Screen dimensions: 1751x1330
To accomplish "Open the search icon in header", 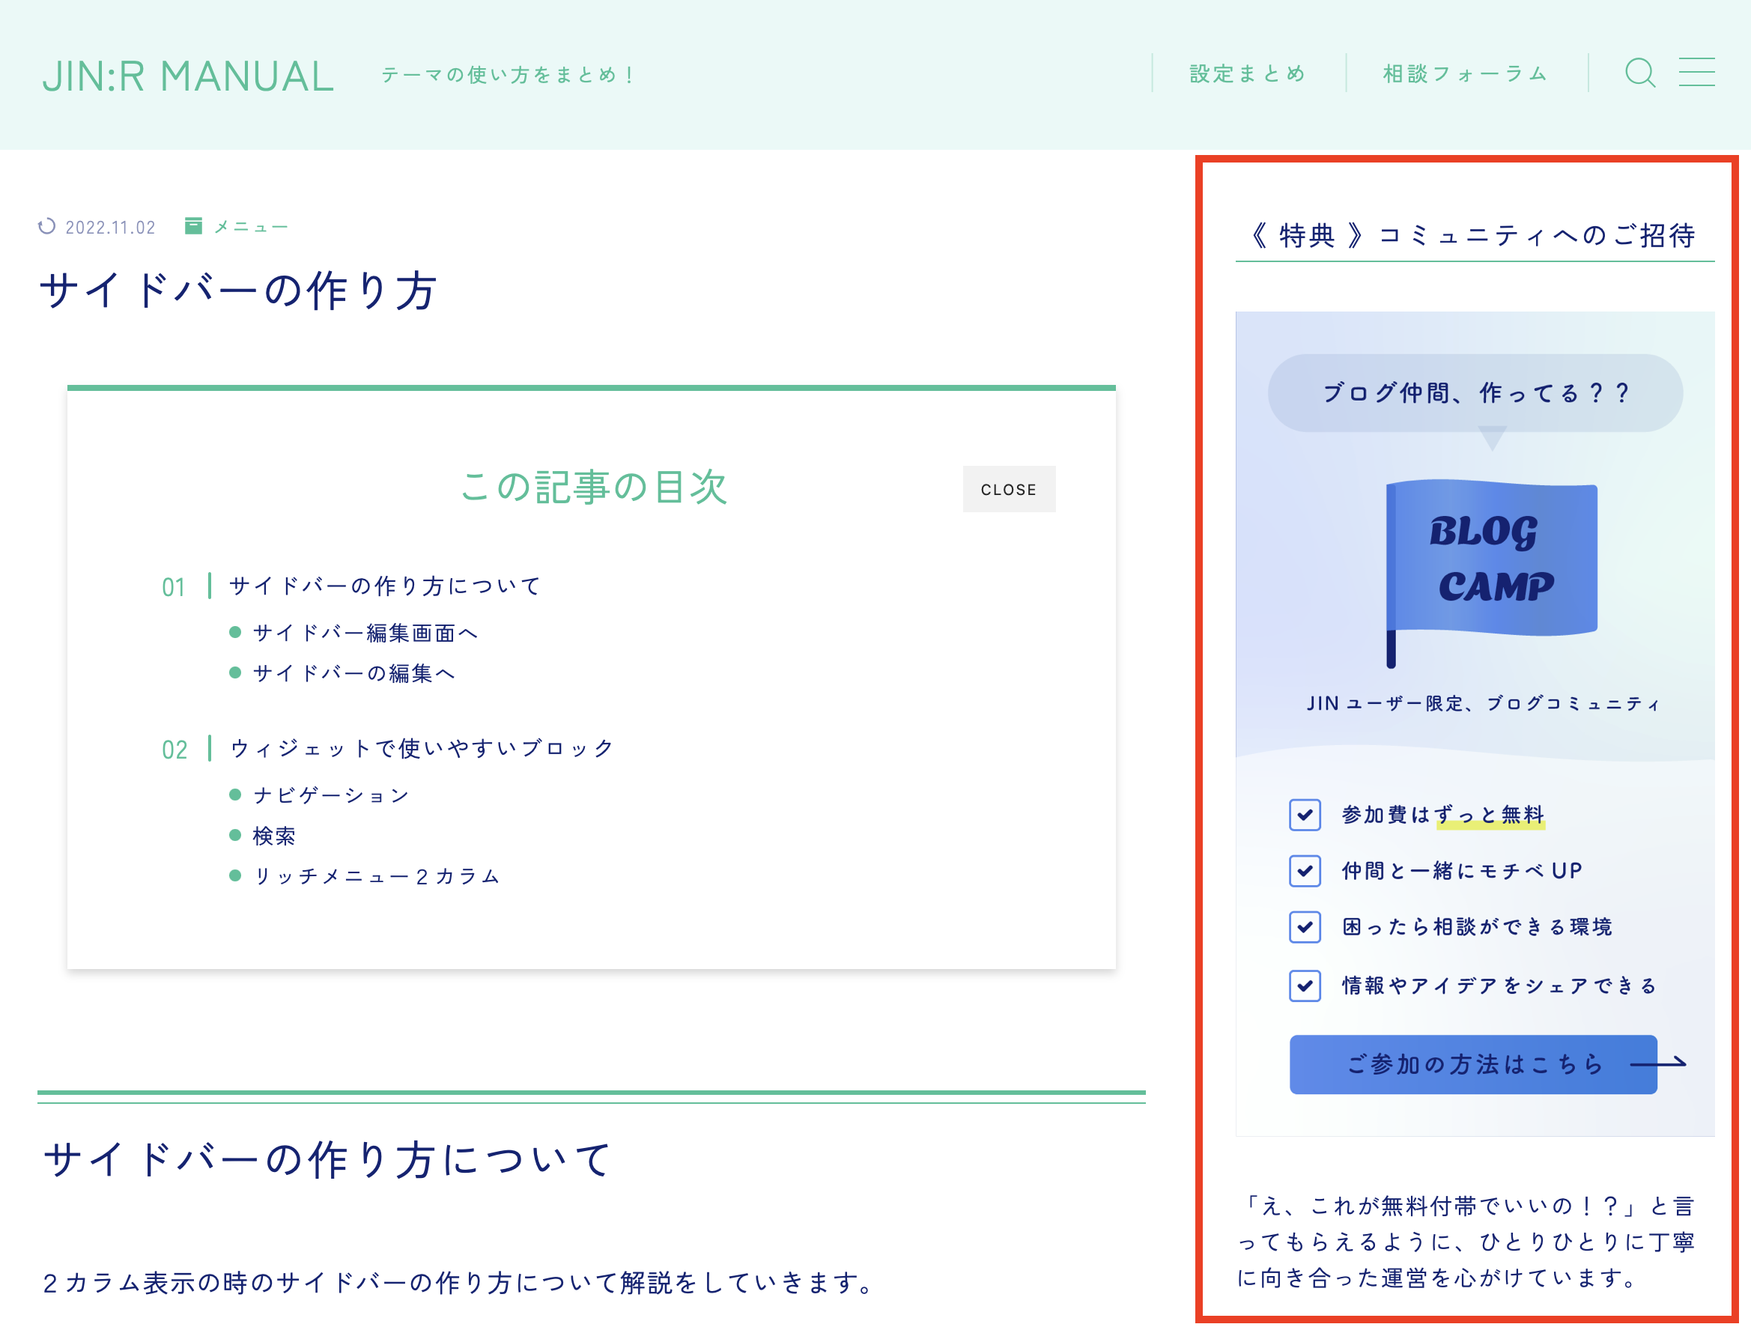I will (1639, 73).
